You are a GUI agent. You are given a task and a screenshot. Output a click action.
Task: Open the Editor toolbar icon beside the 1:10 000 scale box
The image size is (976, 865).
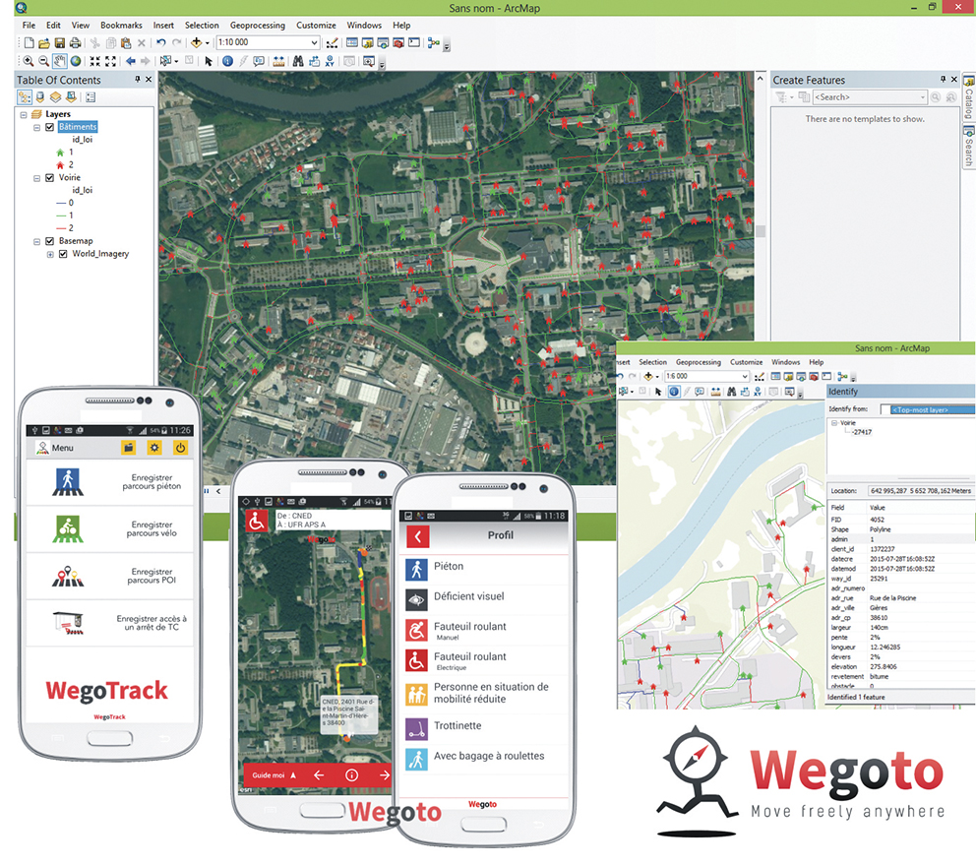pos(333,43)
